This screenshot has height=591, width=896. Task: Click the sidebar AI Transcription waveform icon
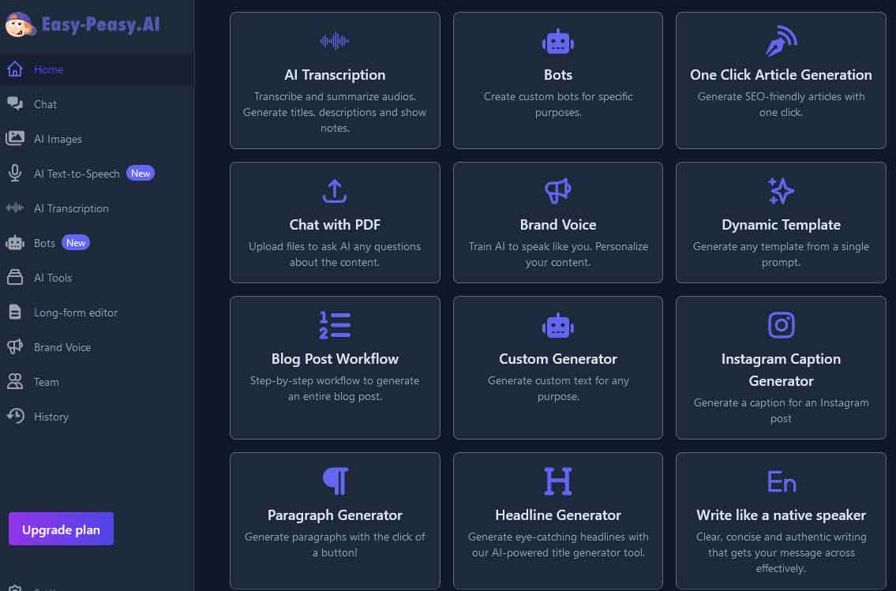pyautogui.click(x=15, y=208)
